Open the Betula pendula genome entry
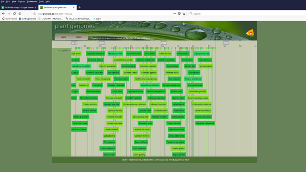 [x=114, y=73]
